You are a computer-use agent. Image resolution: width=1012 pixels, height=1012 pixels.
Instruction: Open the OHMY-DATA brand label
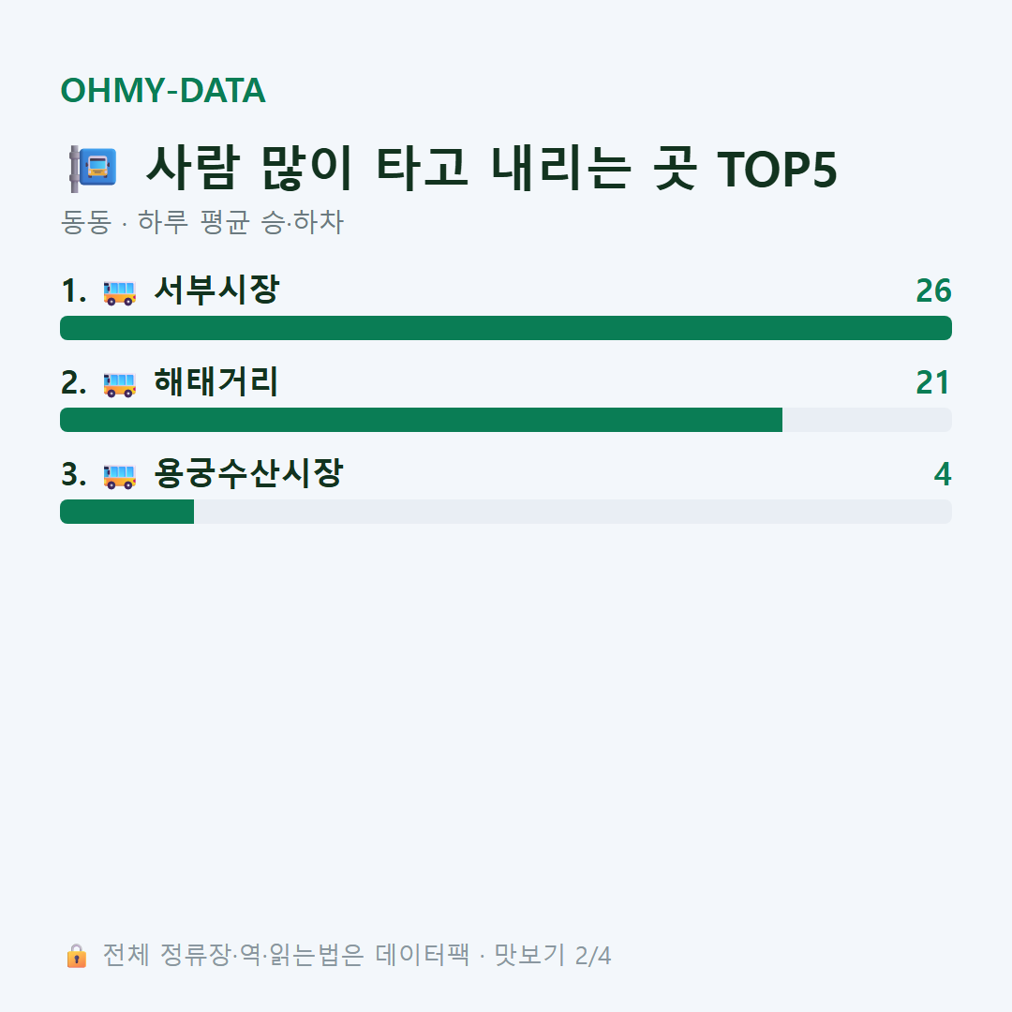[163, 90]
